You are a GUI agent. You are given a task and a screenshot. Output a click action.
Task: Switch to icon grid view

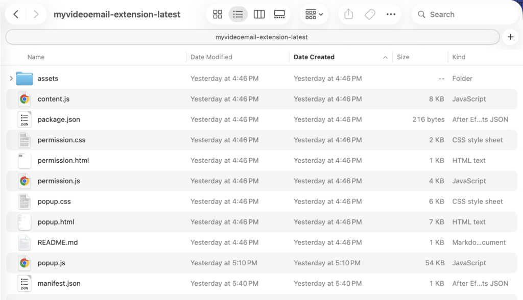(218, 14)
